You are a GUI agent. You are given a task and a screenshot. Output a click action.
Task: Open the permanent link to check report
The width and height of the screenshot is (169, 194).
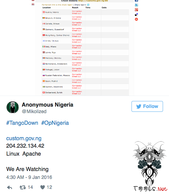[x=57, y=5]
